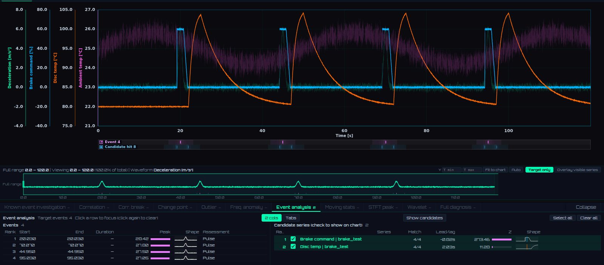Open the Correlation tab
This screenshot has height=265, width=604.
pos(94,207)
